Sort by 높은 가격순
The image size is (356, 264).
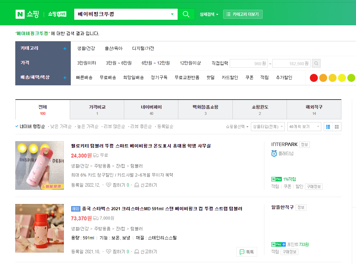(x=88, y=126)
